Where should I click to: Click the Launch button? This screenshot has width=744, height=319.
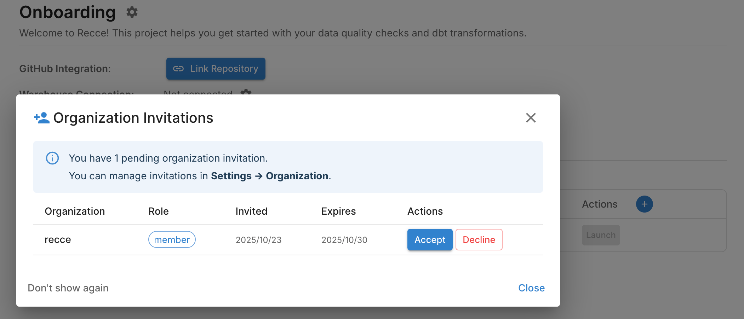601,235
